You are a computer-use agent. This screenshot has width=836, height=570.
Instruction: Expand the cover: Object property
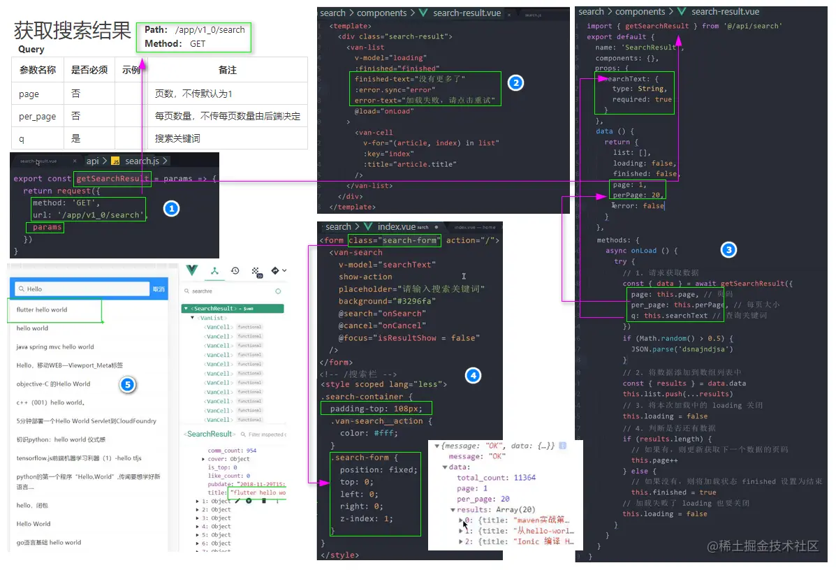point(203,459)
